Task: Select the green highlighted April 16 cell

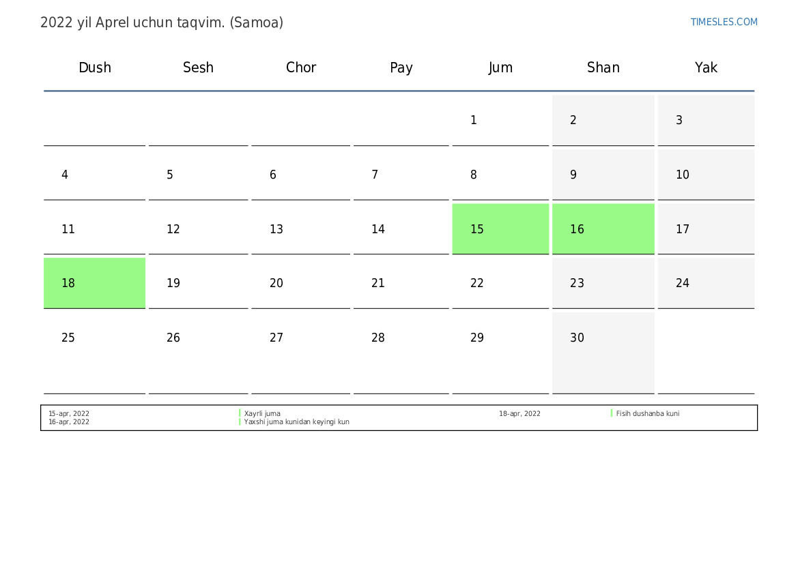Action: pos(603,229)
